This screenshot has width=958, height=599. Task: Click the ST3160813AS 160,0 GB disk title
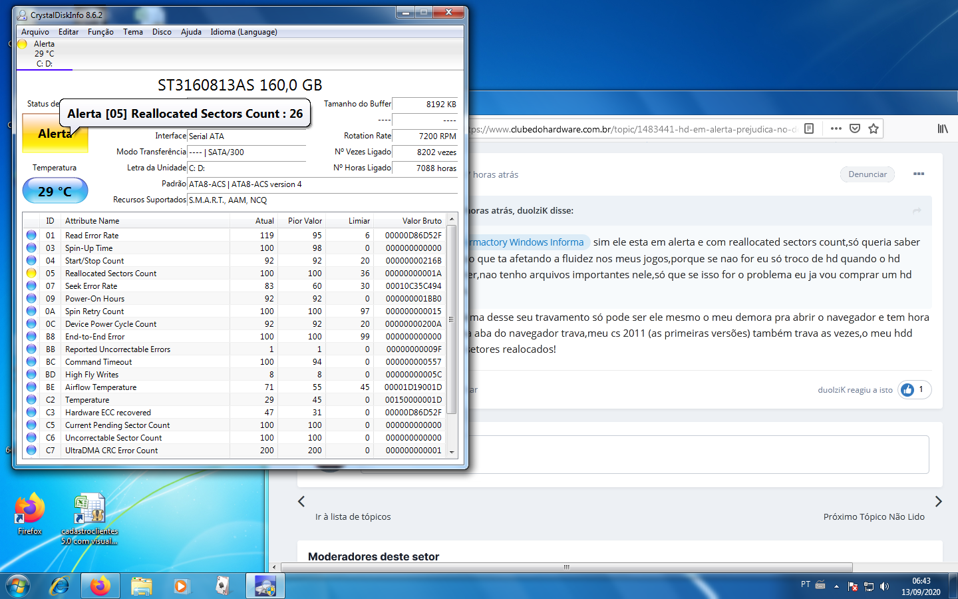pyautogui.click(x=240, y=85)
